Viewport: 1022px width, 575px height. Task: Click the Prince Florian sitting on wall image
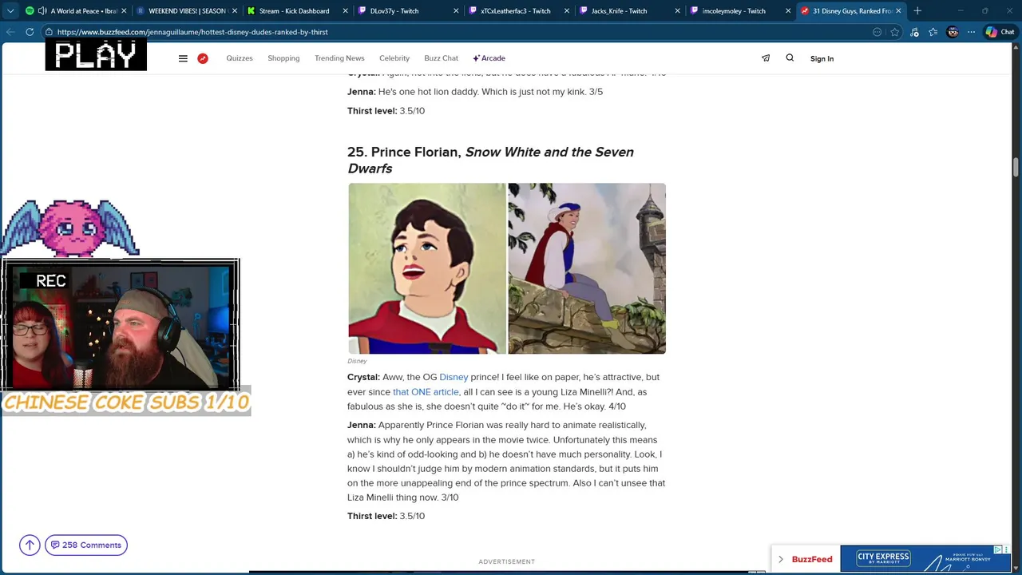click(x=587, y=268)
